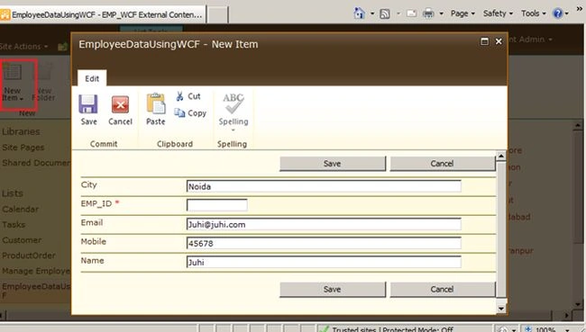The image size is (586, 332).
Task: Click the top Save button
Action: tap(333, 164)
